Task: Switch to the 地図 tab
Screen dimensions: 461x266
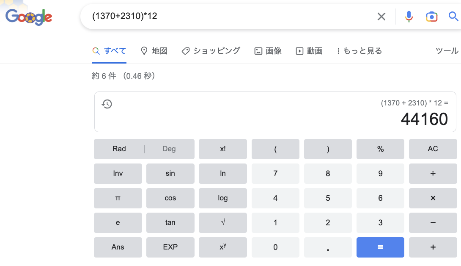Action: (154, 50)
